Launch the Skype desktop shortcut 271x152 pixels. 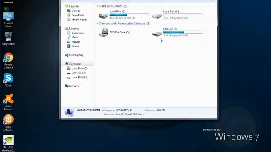8,80
